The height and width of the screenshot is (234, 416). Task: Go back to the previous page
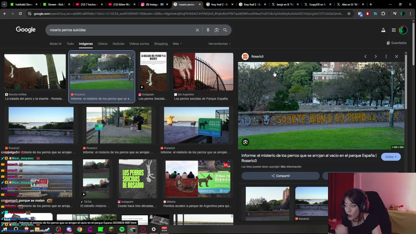tap(5, 14)
